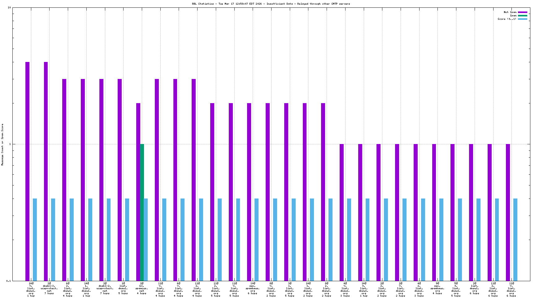
Task: Click the RBL Statistics chart title
Action: pyautogui.click(x=271, y=4)
